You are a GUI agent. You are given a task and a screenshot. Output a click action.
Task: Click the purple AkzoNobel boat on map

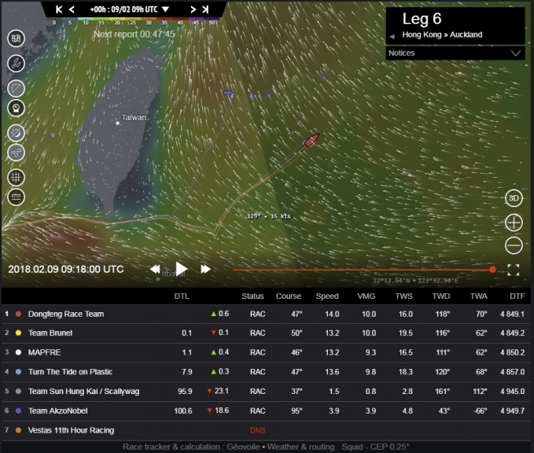[x=229, y=94]
